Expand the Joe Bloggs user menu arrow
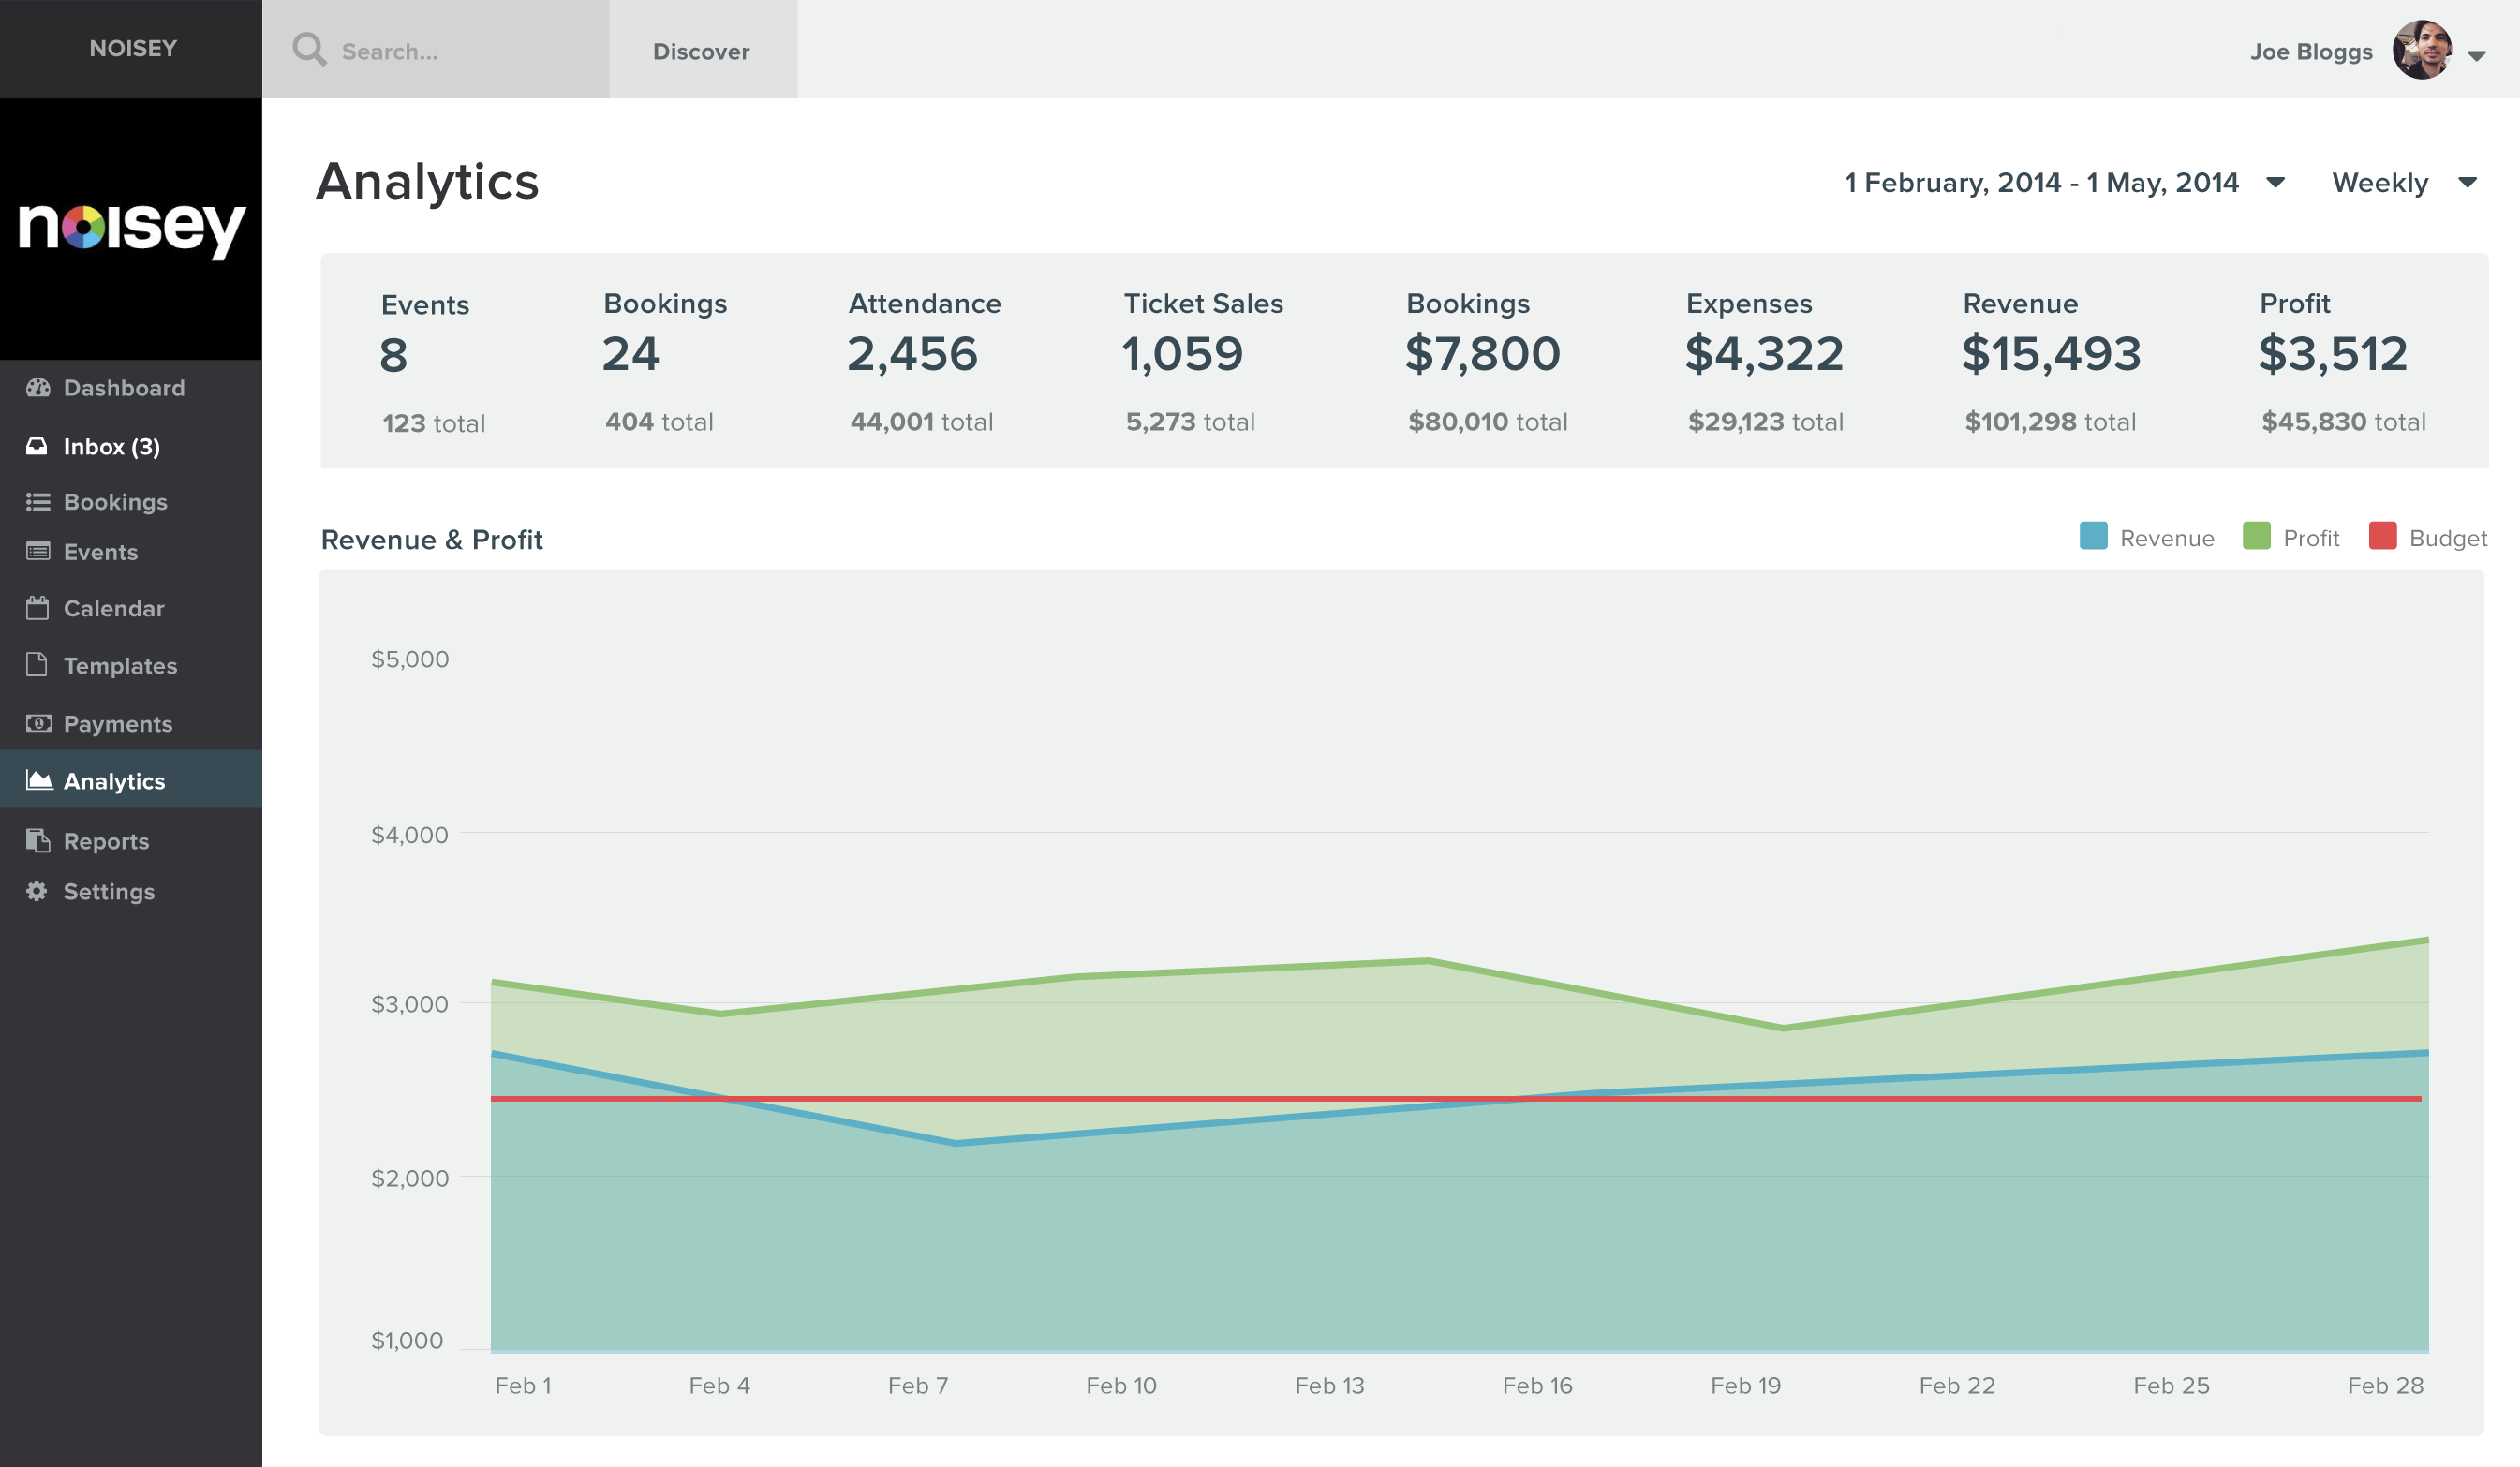 pos(2476,55)
